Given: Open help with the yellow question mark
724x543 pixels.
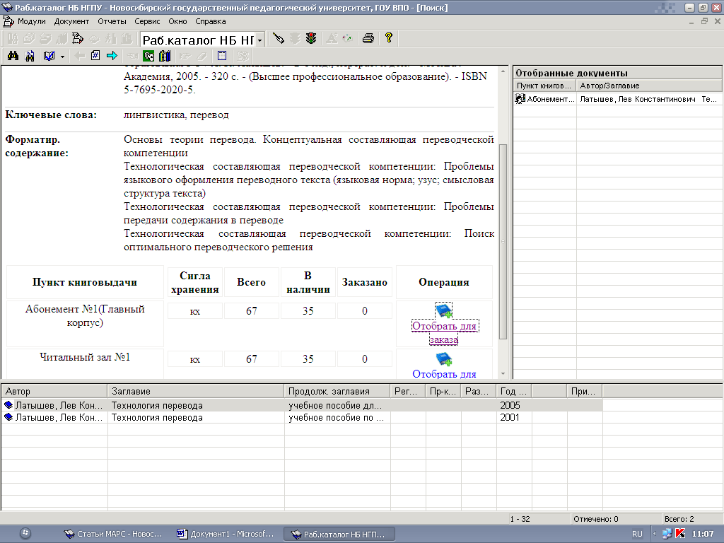Looking at the screenshot, I should coord(389,38).
